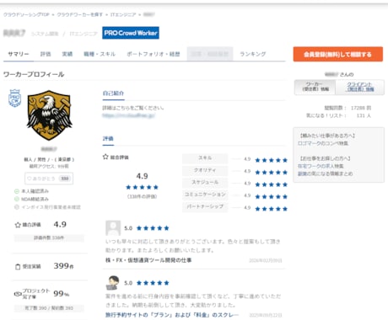Click the five stars under 4.9 overall score
388x320 pixels.
[142, 187]
